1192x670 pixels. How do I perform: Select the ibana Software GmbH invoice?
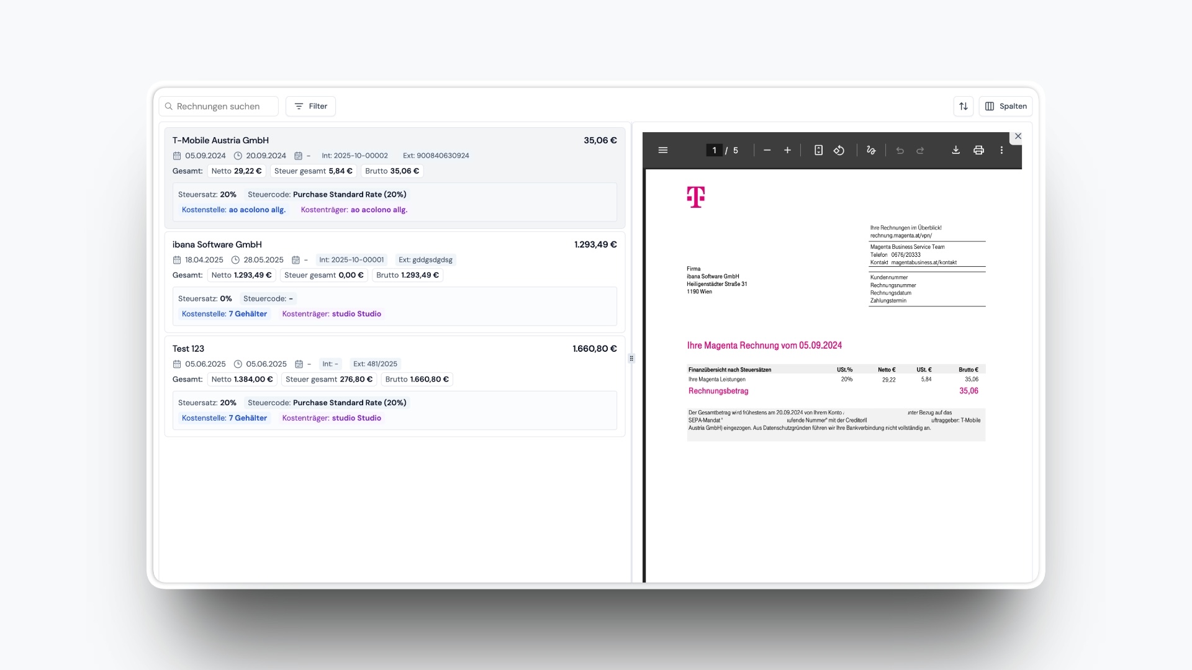[217, 244]
